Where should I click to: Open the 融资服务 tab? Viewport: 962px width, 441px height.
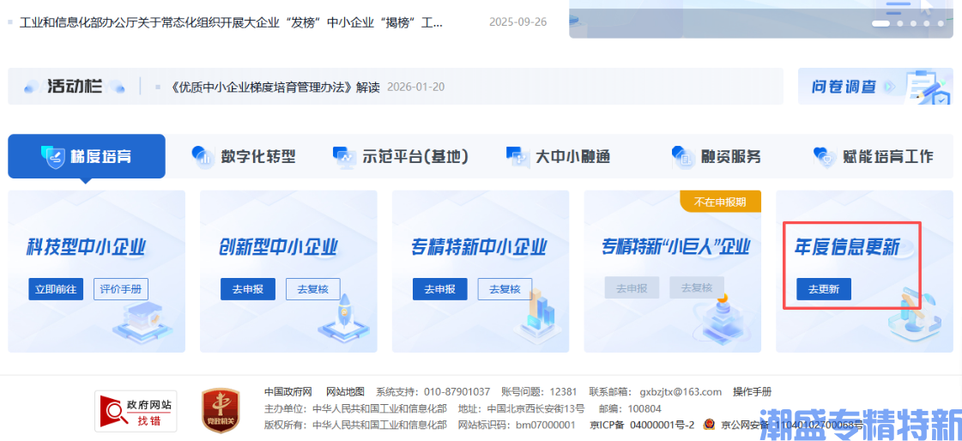[x=716, y=156]
